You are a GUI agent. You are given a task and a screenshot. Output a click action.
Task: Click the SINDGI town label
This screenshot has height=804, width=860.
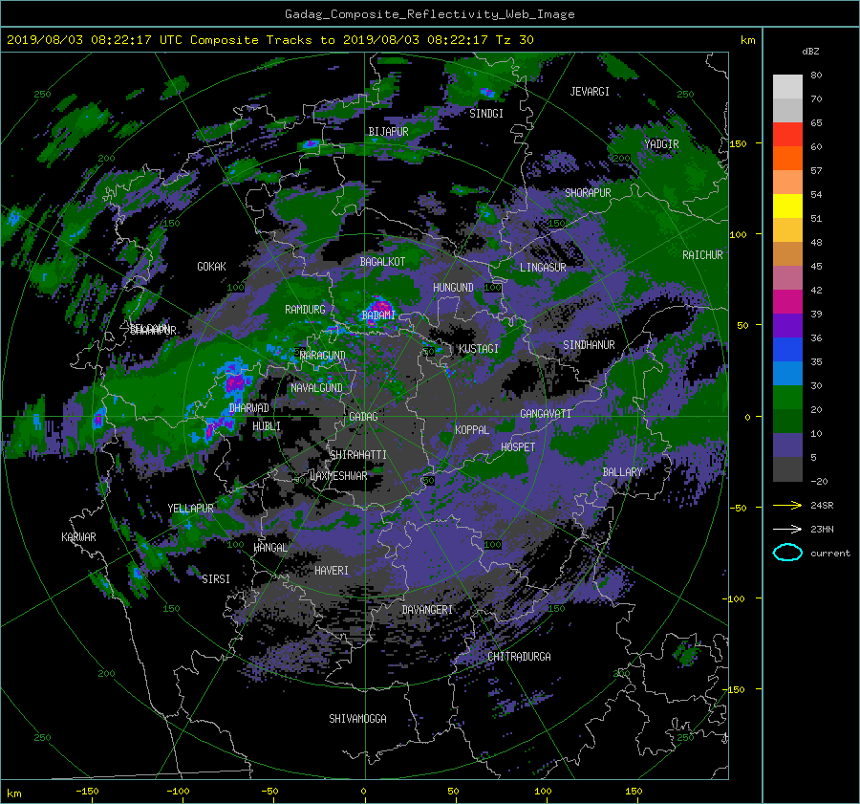click(486, 114)
